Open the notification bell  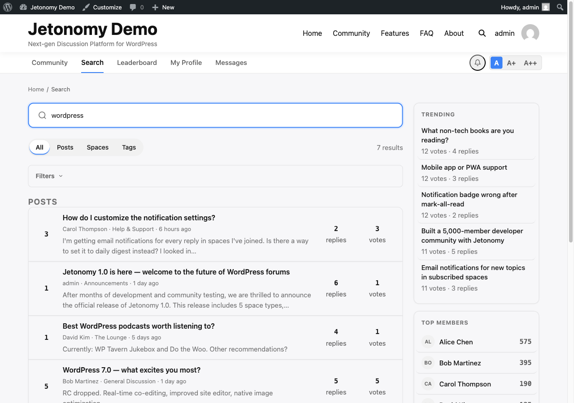coord(477,63)
